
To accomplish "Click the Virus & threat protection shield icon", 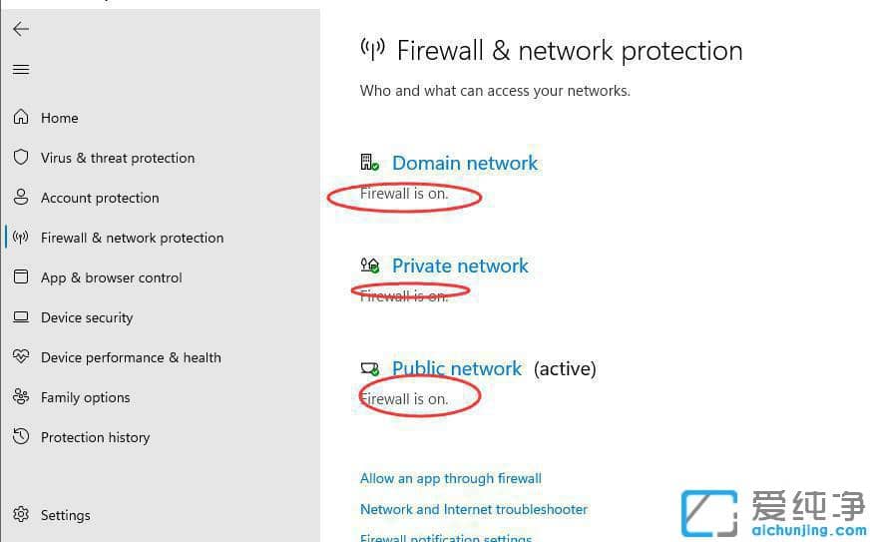I will click(x=21, y=158).
